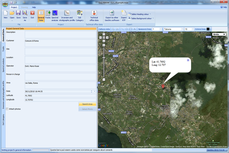Screen dimensions: 229x153
Task: Click Cattura vista button
Action: coord(104,29)
